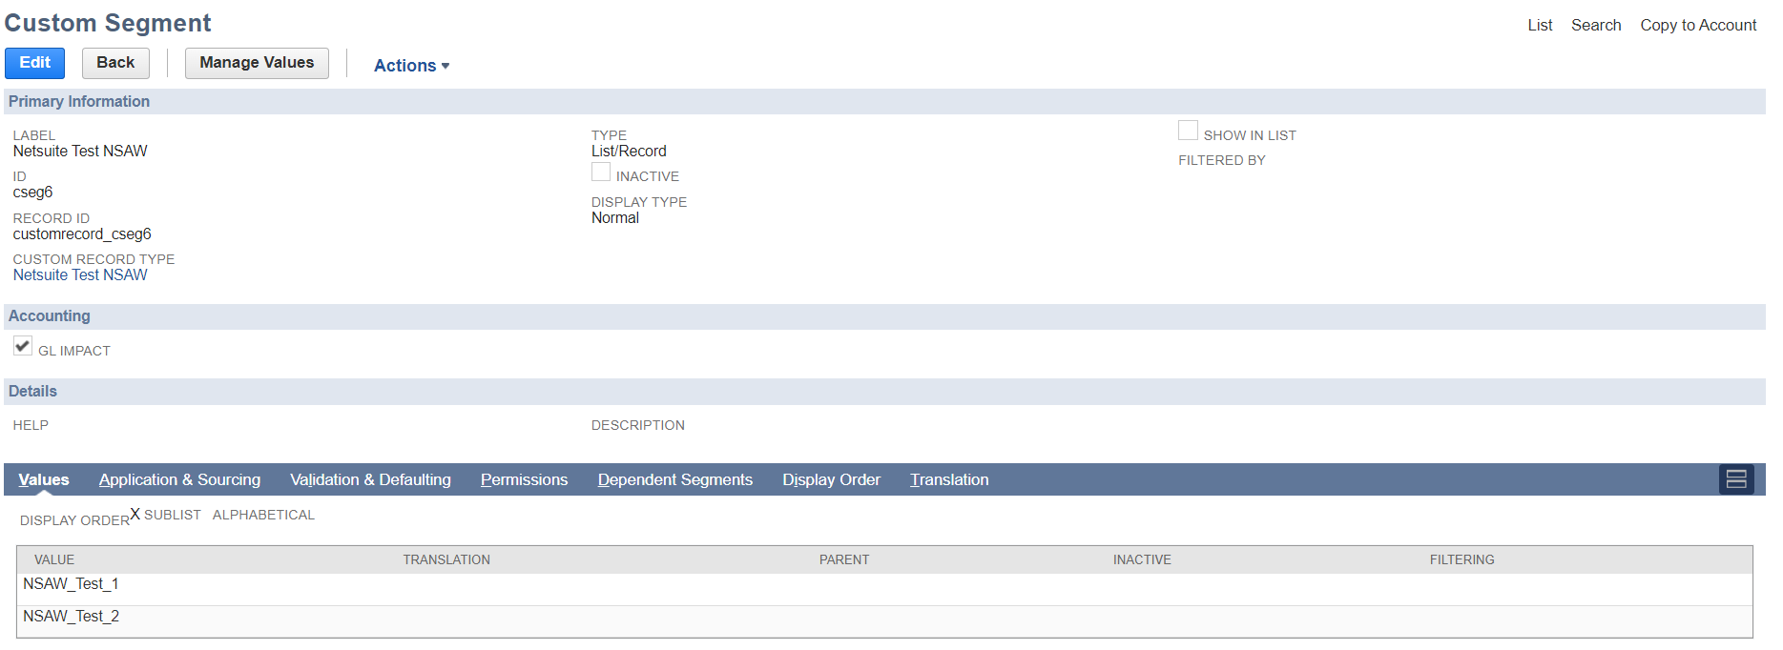Click the cseg6 ID value
This screenshot has width=1783, height=650.
coord(32,193)
